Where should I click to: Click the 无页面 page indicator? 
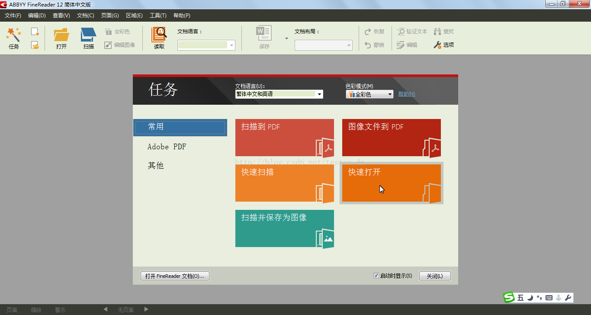(126, 310)
